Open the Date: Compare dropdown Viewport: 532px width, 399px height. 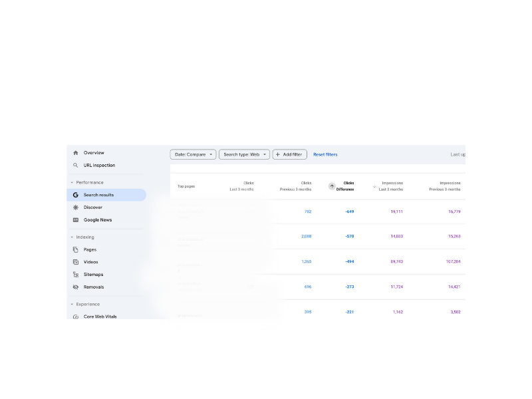click(x=193, y=154)
